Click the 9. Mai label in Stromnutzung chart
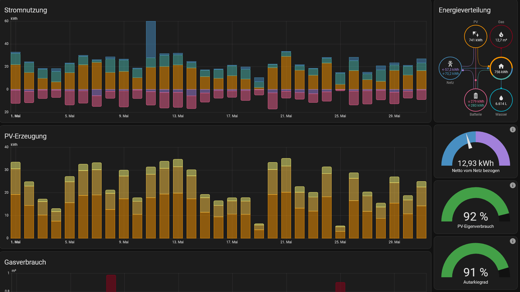This screenshot has width=520, height=292. tap(124, 116)
